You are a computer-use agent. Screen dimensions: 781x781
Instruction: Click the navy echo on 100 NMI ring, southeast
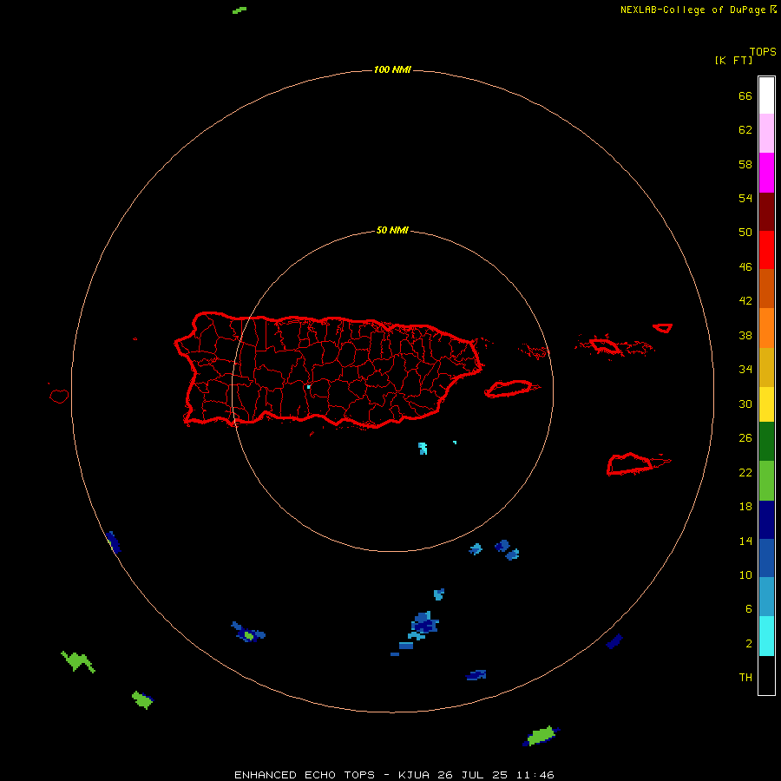click(614, 641)
